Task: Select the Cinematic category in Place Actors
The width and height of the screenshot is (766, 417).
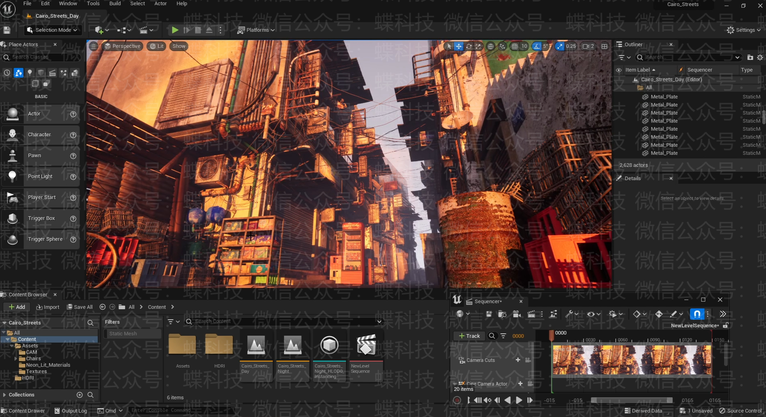Action: 52,73
